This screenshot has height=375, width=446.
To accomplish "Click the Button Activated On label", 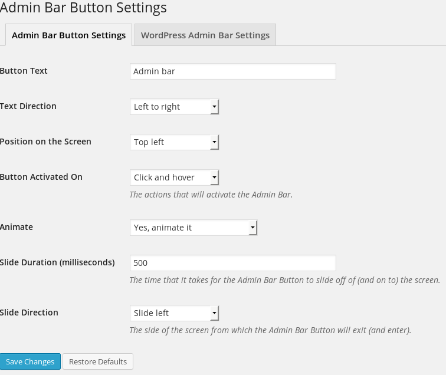I will pyautogui.click(x=41, y=177).
